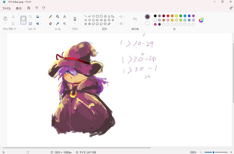This screenshot has width=234, height=154.
Task: Save the image with the floppy icon
Action: tap(29, 8)
